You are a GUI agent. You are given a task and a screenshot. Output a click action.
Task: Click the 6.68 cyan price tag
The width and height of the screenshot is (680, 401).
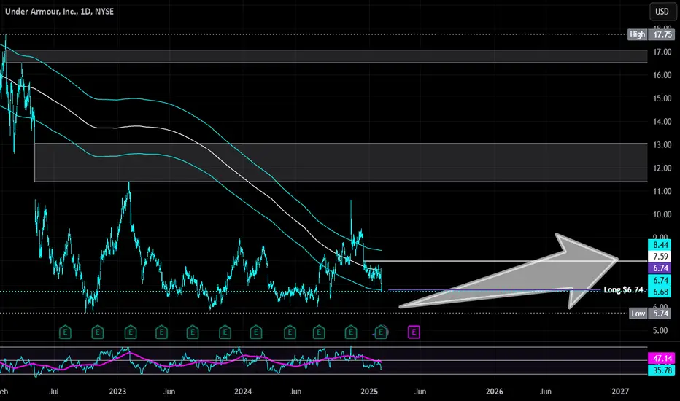pyautogui.click(x=660, y=292)
